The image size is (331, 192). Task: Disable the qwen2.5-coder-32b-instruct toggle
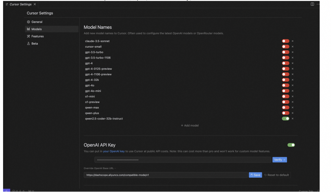pos(285,119)
